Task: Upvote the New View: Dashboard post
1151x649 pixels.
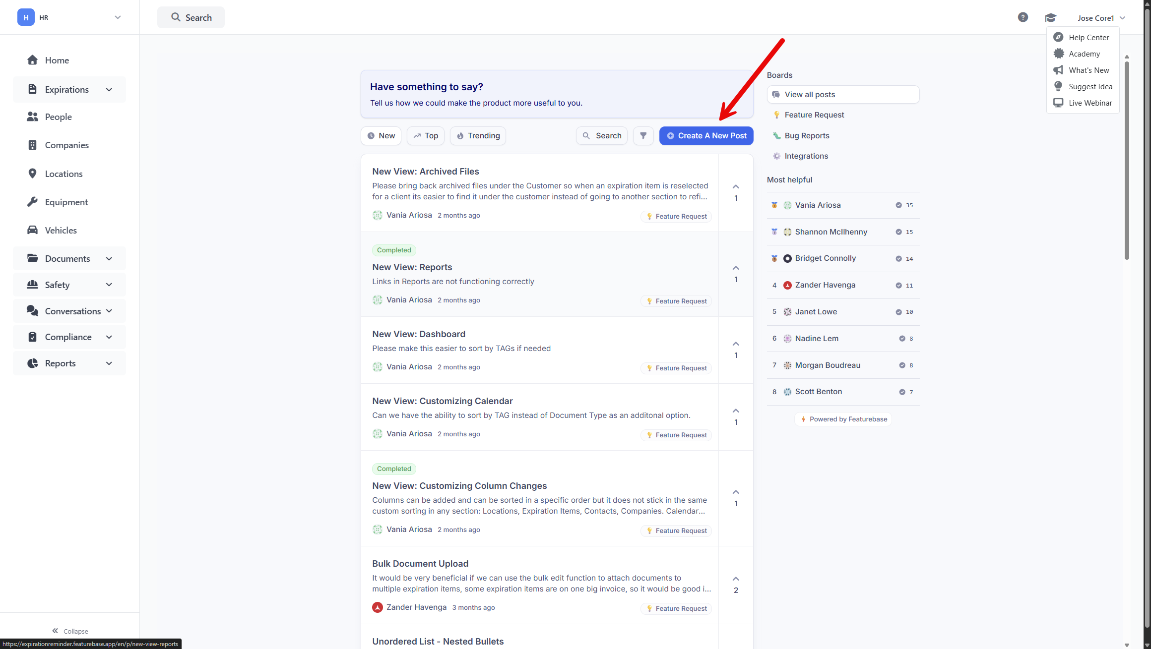Action: (x=735, y=344)
